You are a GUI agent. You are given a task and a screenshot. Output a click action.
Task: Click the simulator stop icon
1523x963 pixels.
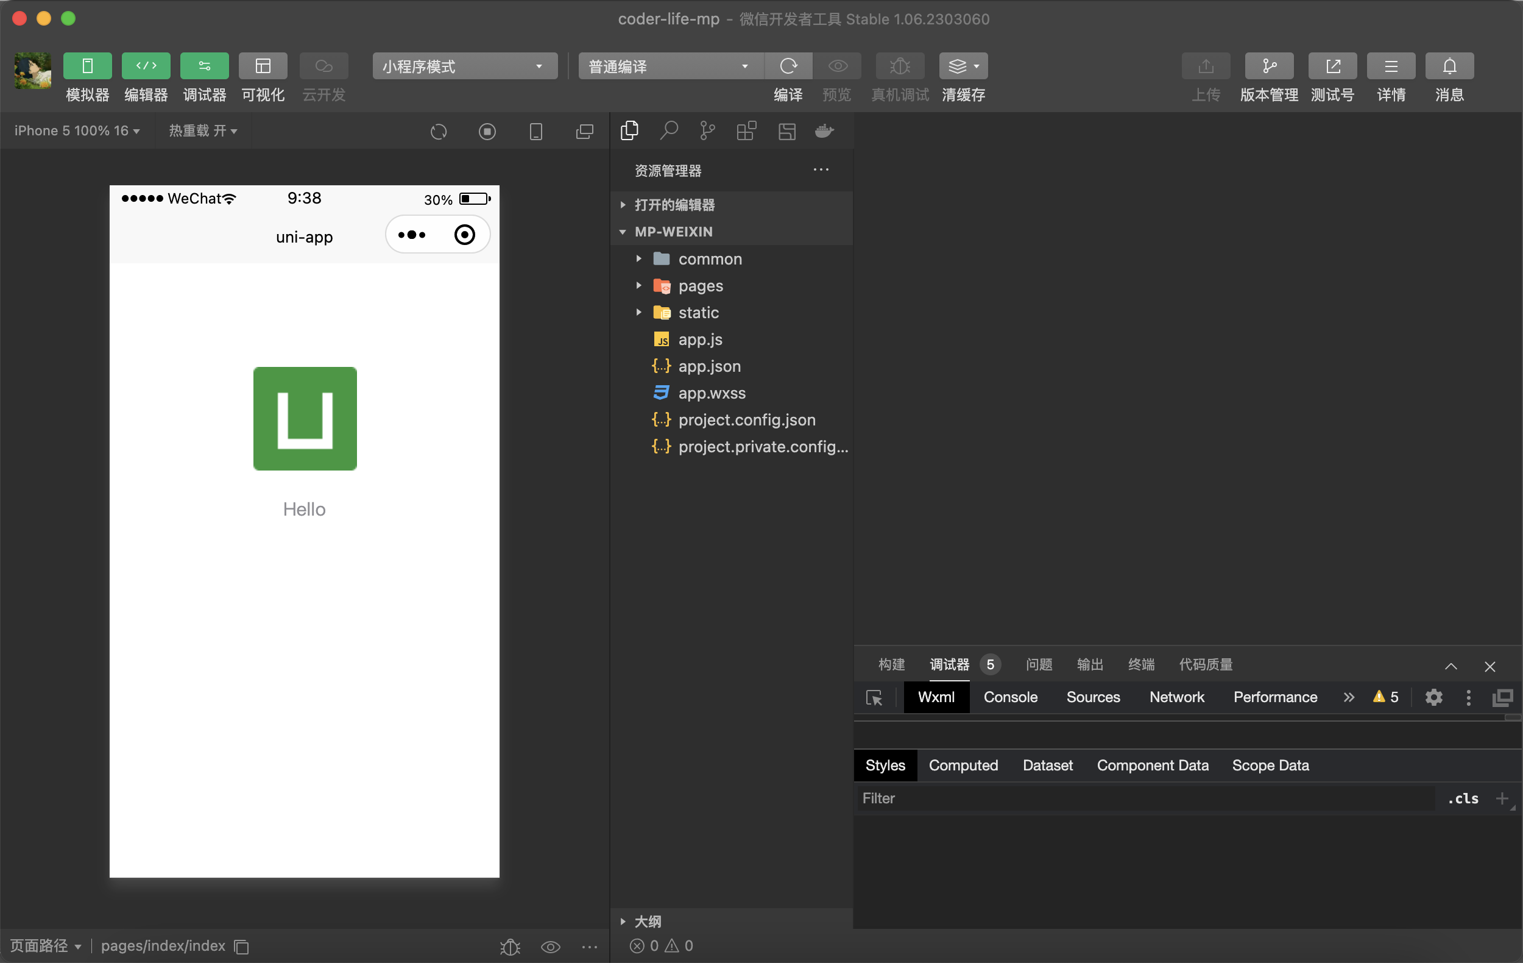pos(487,132)
